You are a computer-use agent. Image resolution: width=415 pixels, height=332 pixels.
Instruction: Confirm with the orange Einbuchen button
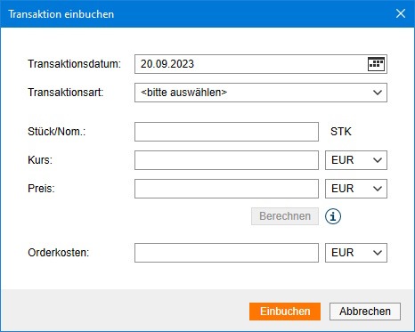tap(285, 312)
